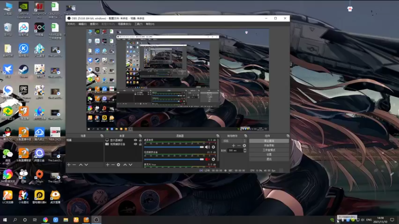399x224 pixels.
Task: Open the View (查看) menu
Action: click(94, 24)
